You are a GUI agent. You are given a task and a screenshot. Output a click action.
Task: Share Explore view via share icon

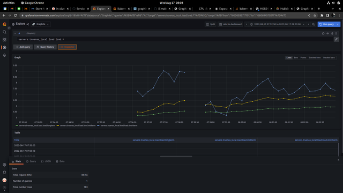pos(28,24)
